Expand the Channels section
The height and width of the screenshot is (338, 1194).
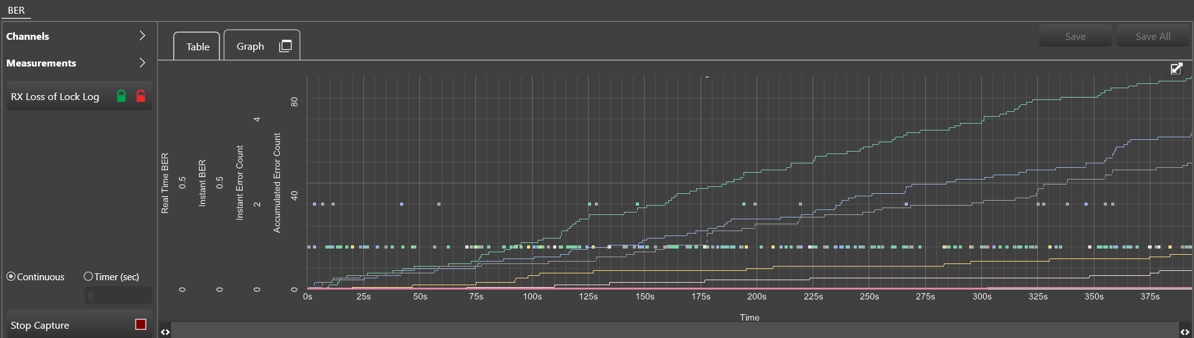coord(77,36)
